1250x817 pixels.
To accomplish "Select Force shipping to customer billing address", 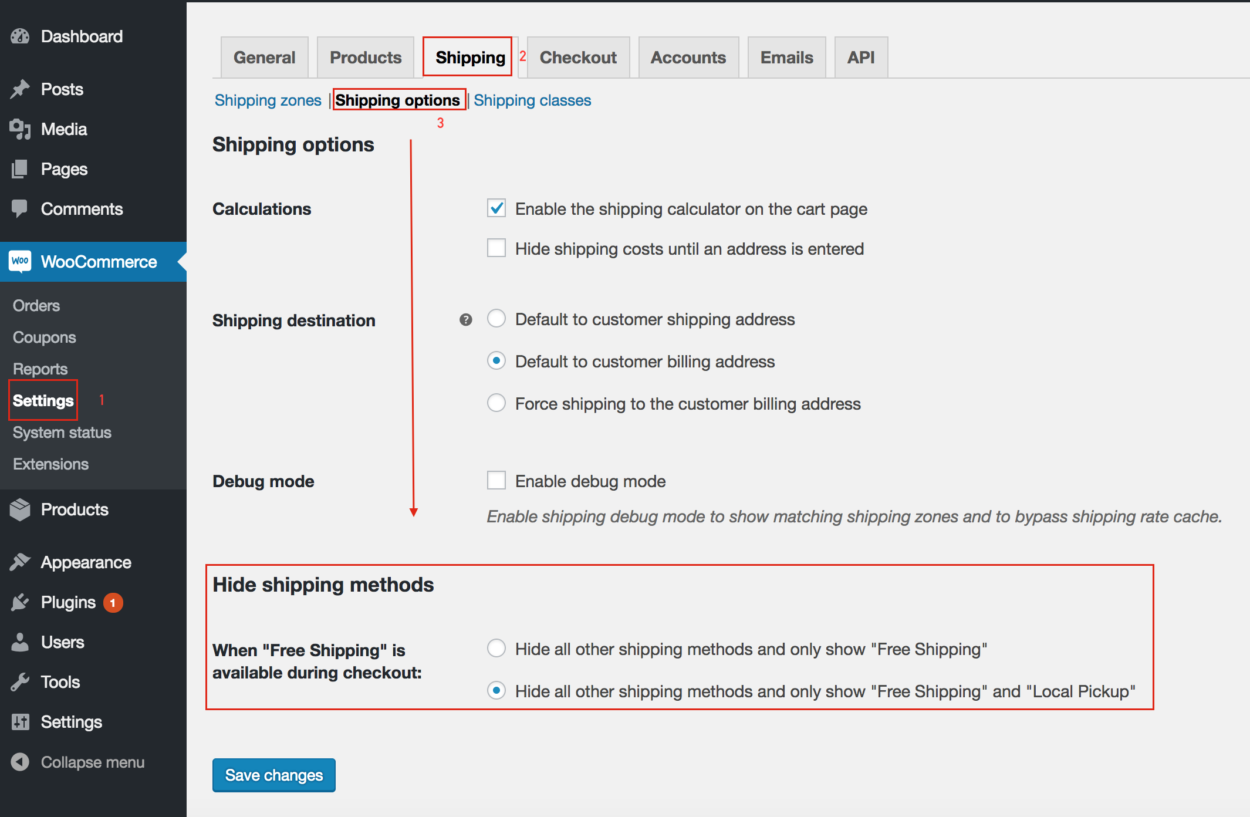I will click(x=496, y=403).
